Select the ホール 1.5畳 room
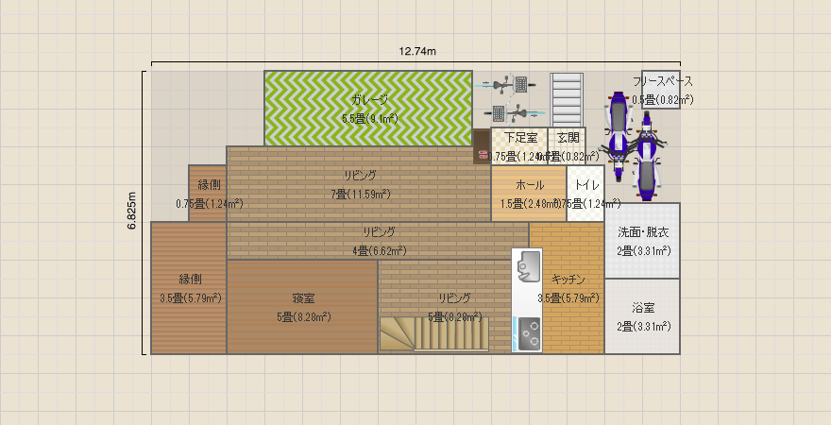 tap(529, 193)
